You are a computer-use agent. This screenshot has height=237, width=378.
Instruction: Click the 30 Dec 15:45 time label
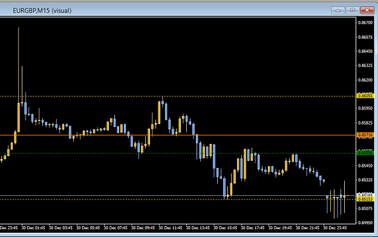click(x=226, y=227)
